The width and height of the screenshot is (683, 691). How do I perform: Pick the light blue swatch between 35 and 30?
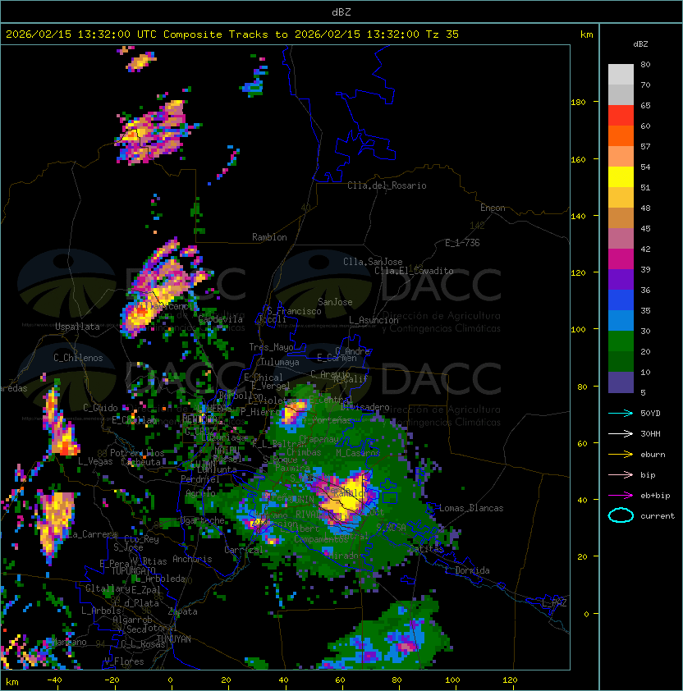pos(621,320)
